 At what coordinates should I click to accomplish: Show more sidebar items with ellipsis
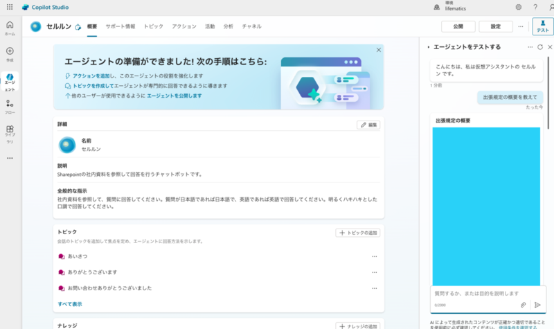coord(10,158)
